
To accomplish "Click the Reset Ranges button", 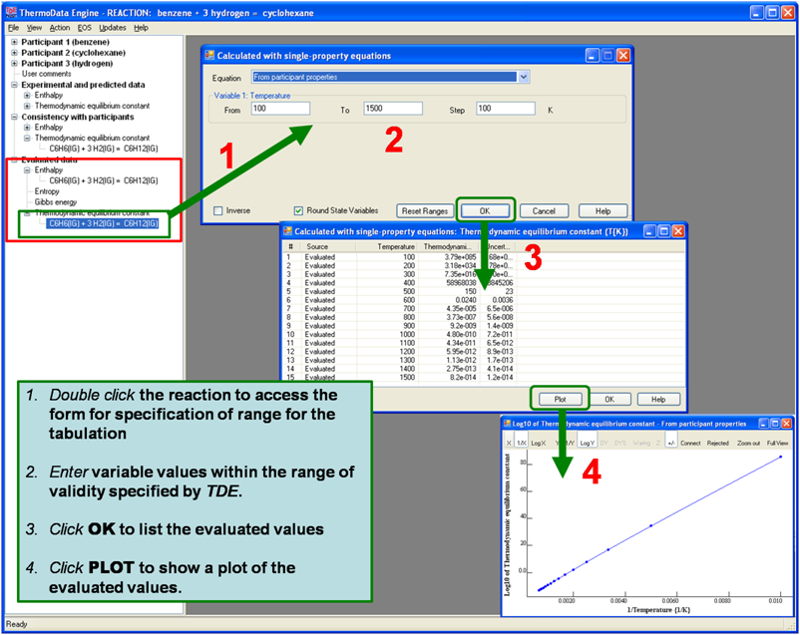I will point(424,211).
